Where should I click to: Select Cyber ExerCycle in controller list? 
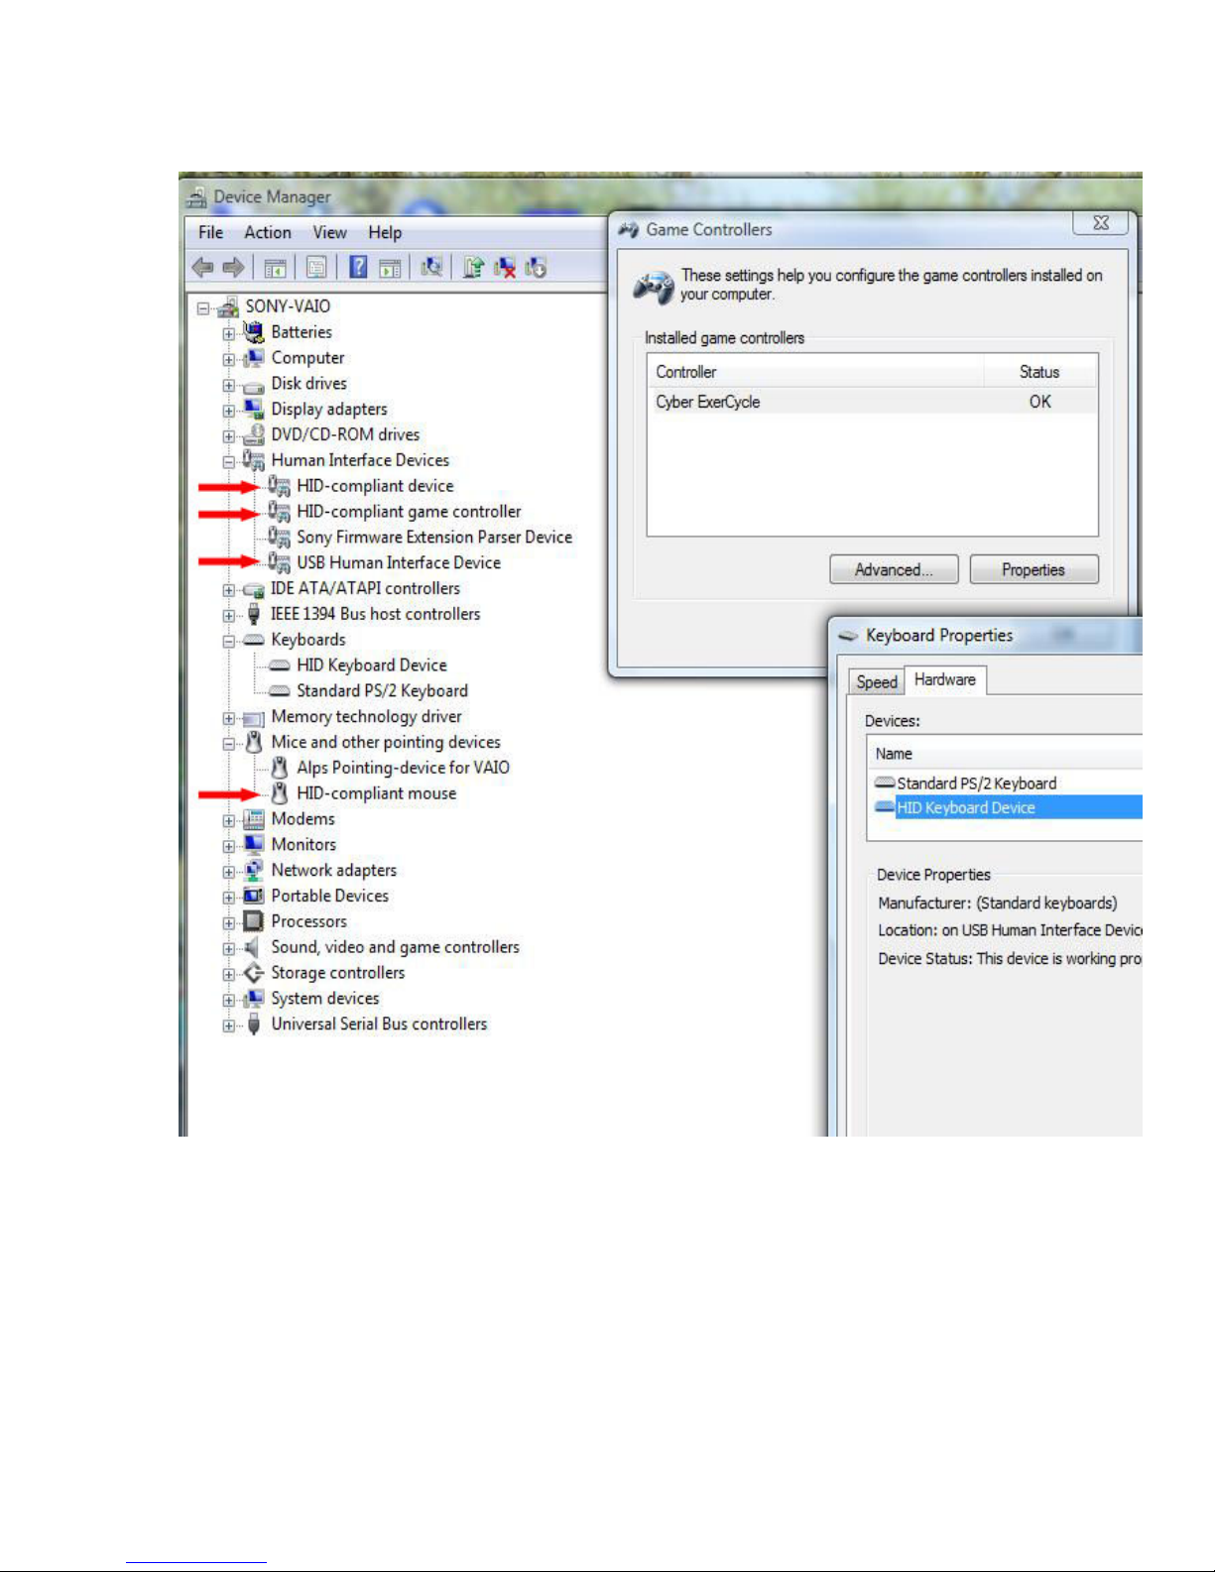click(x=708, y=402)
